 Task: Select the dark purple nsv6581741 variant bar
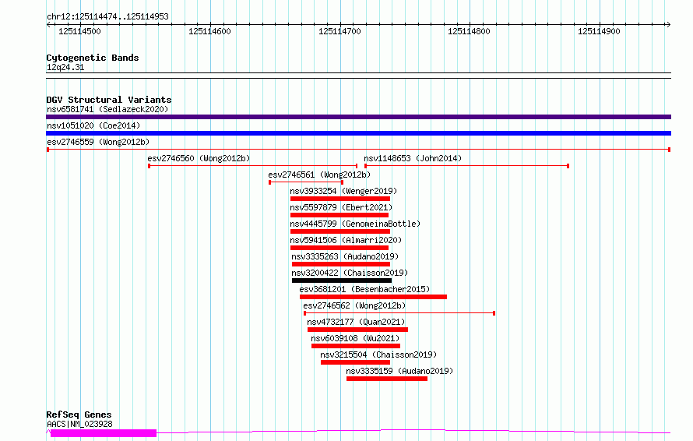[358, 117]
